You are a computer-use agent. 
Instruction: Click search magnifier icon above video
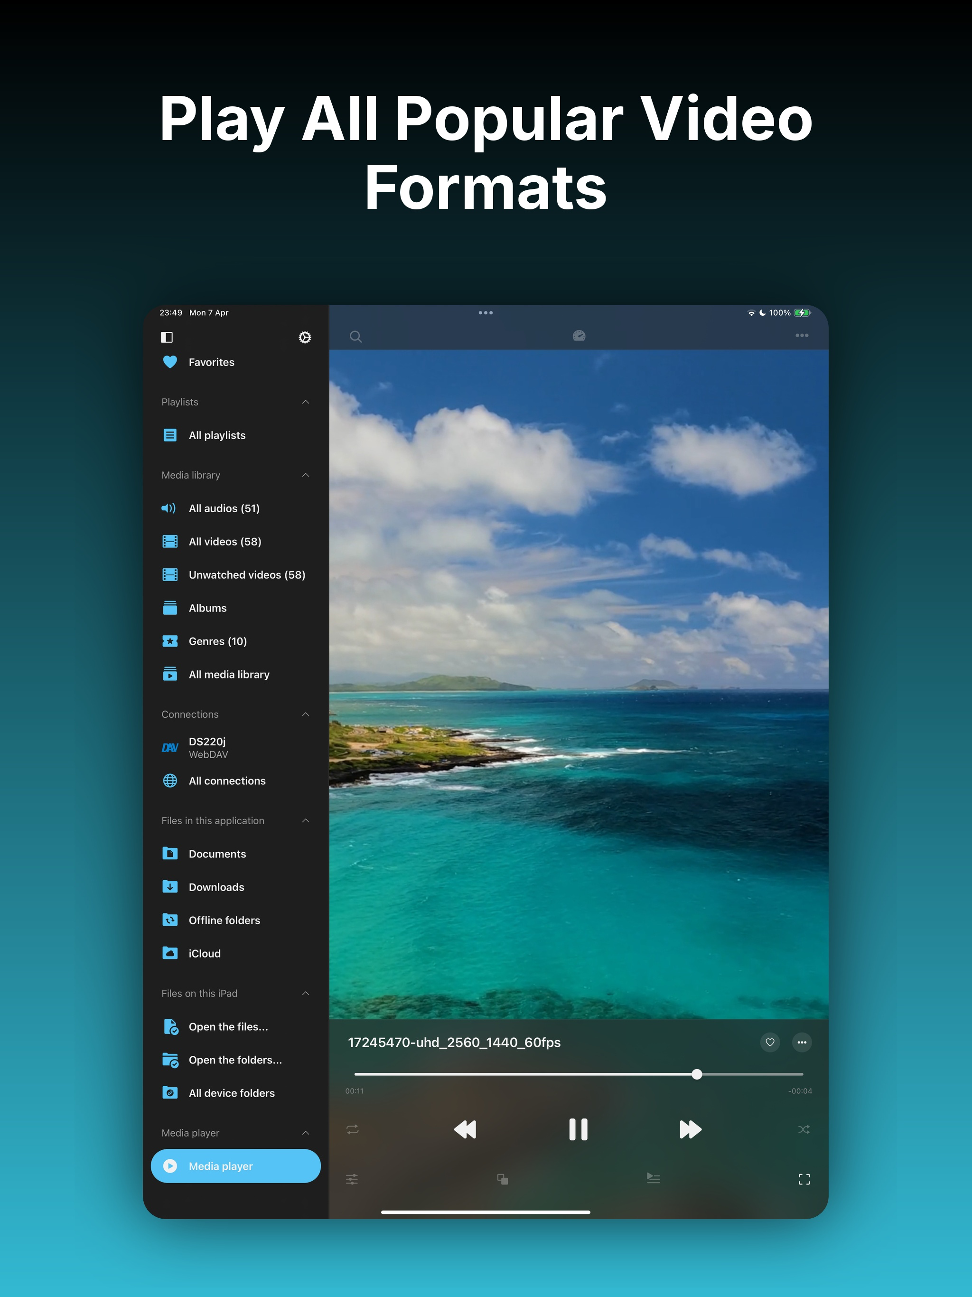355,337
